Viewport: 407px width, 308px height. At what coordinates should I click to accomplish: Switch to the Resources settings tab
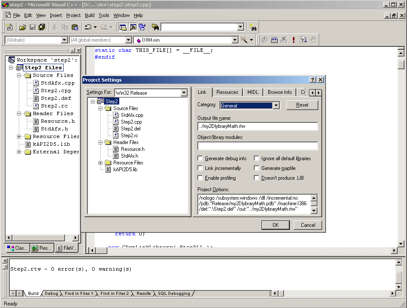pos(227,92)
